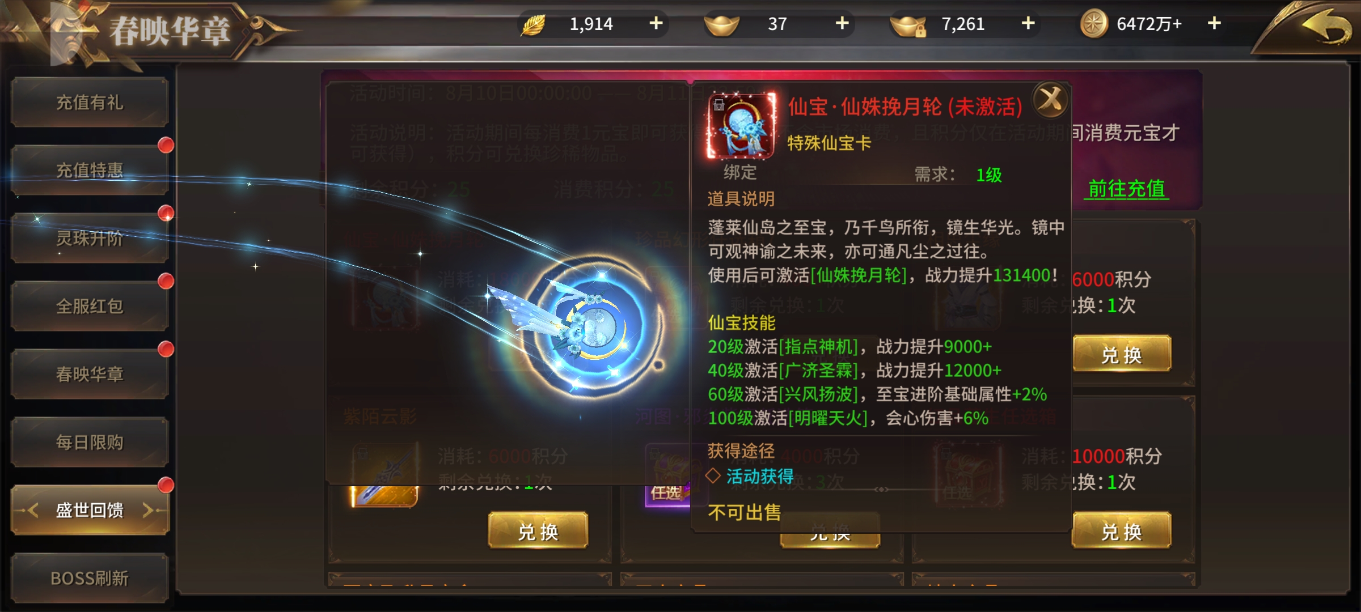The width and height of the screenshot is (1361, 612).
Task: Select the 每日限购 tab
Action: click(x=90, y=442)
